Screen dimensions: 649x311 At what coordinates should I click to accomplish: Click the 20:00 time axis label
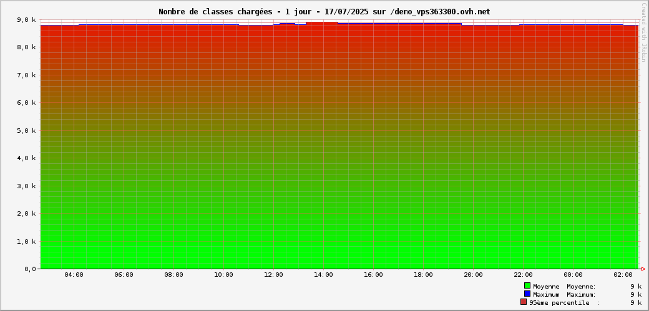click(473, 275)
